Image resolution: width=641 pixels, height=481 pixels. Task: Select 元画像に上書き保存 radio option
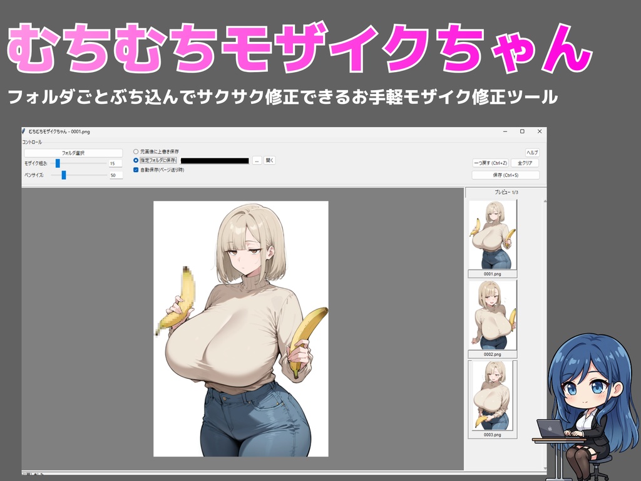[136, 152]
